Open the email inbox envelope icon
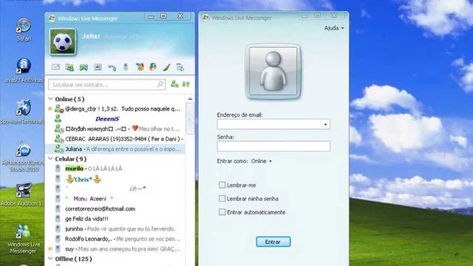The width and height of the screenshot is (473, 266). [x=55, y=67]
